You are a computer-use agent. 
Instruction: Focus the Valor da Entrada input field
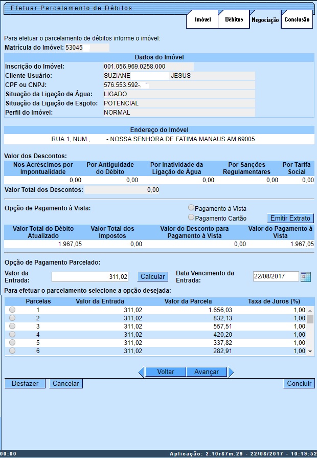tap(90, 276)
